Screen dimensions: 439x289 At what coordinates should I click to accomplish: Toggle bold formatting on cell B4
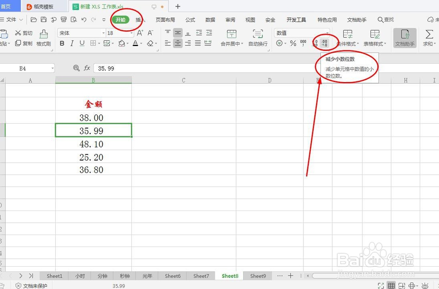62,43
